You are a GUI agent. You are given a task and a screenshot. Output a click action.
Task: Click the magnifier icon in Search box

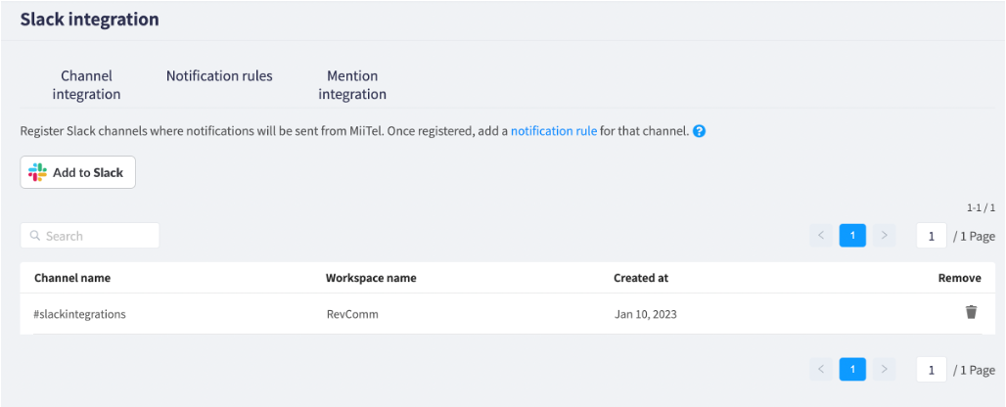pyautogui.click(x=35, y=235)
